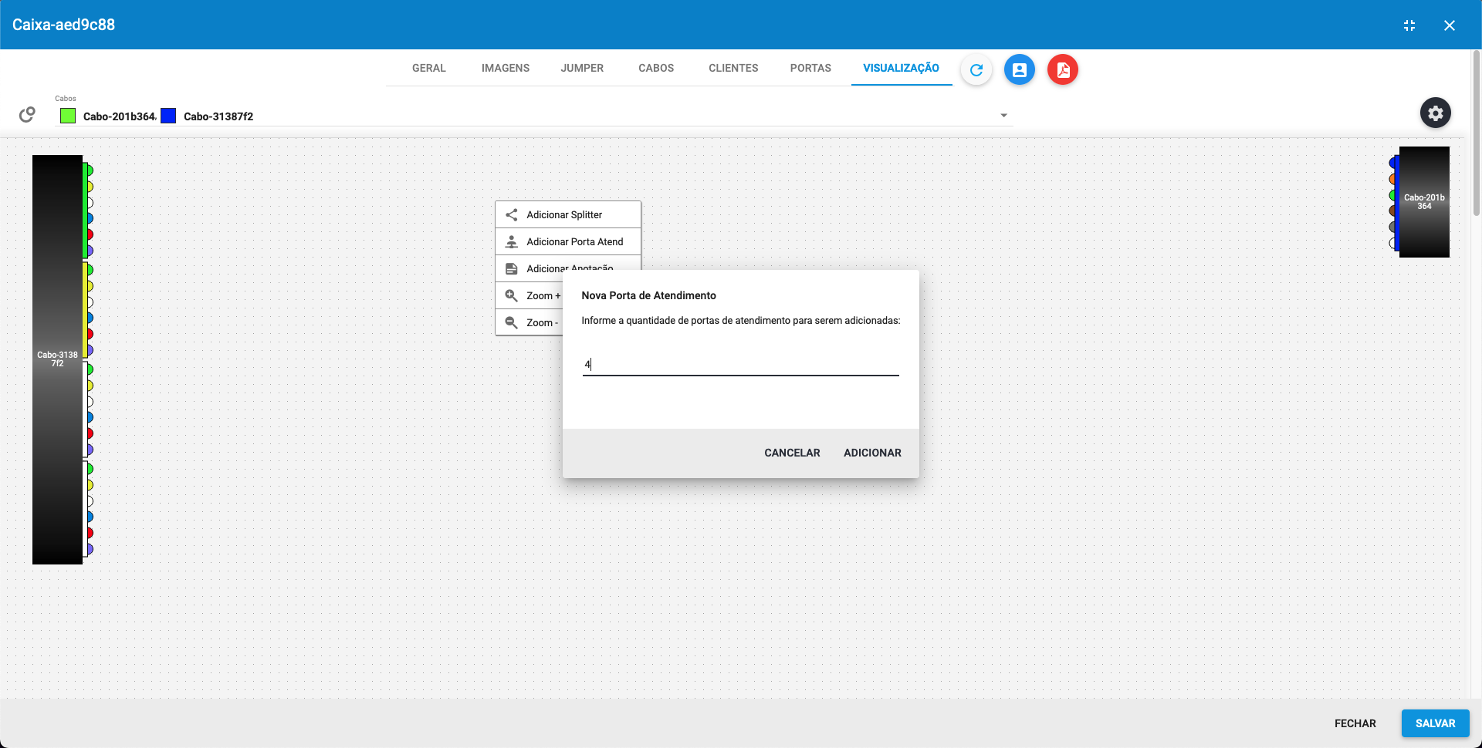
Task: Go to the CLIENTES tab
Action: click(733, 68)
